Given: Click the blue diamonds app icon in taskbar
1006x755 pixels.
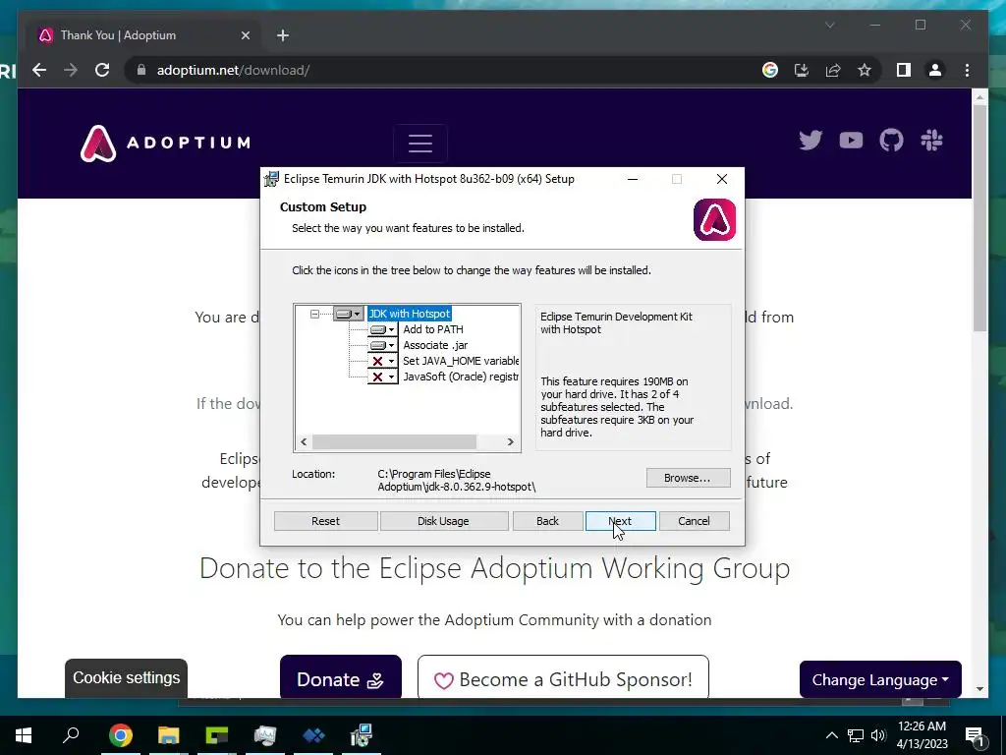Looking at the screenshot, I should [313, 735].
